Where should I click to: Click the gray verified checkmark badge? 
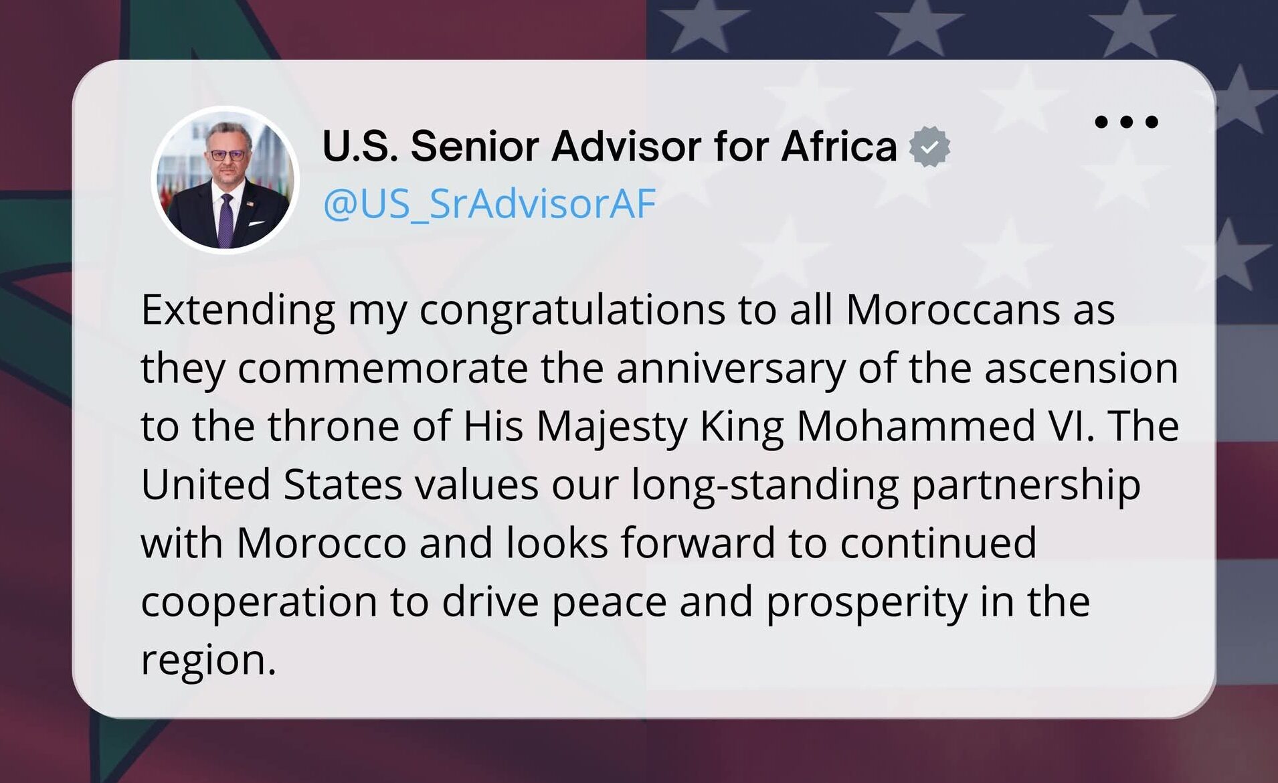point(929,147)
